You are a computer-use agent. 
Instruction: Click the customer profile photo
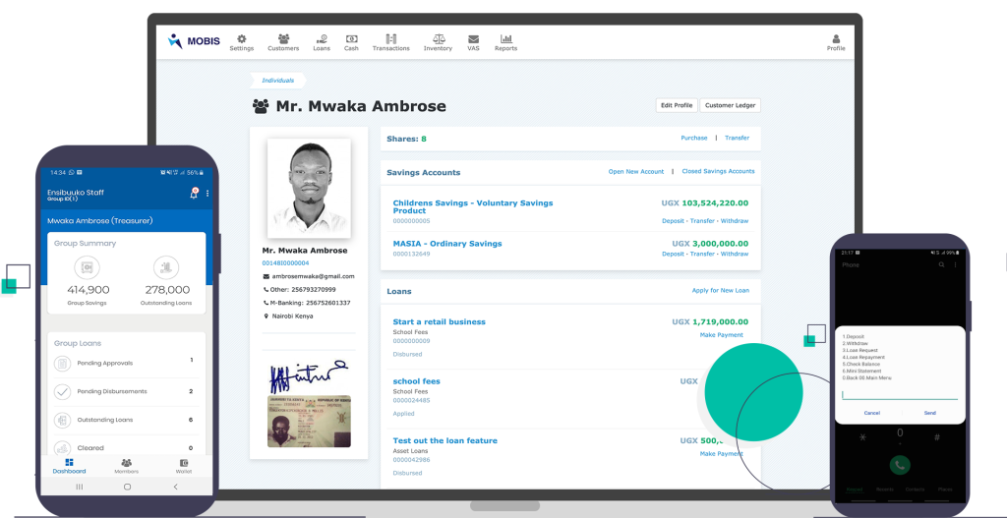click(x=309, y=188)
